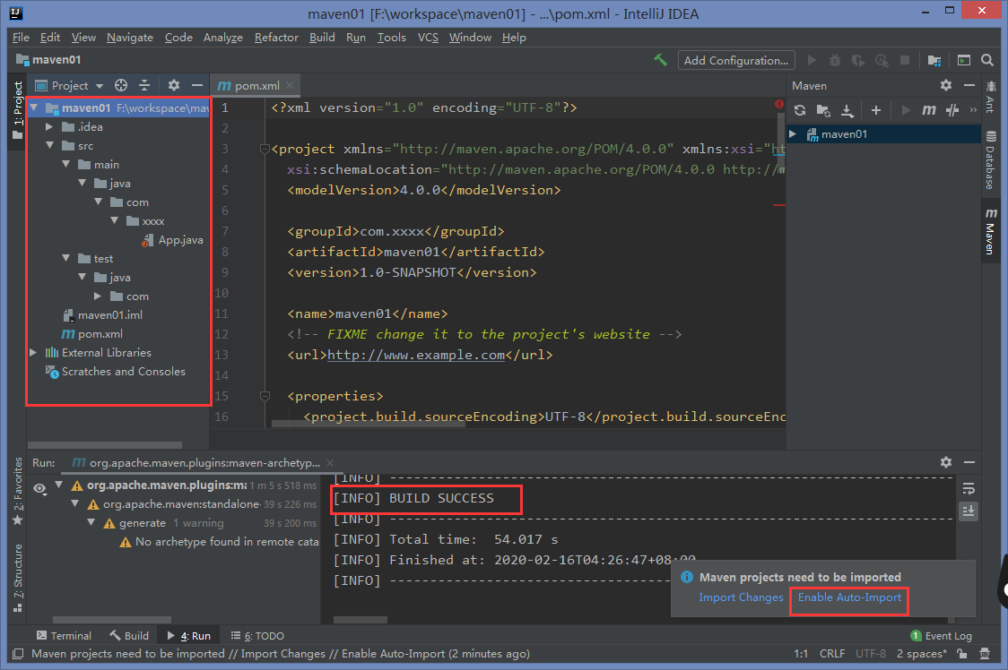
Task: Click locate/scroll-from-source icon in Project panel
Action: (x=121, y=85)
